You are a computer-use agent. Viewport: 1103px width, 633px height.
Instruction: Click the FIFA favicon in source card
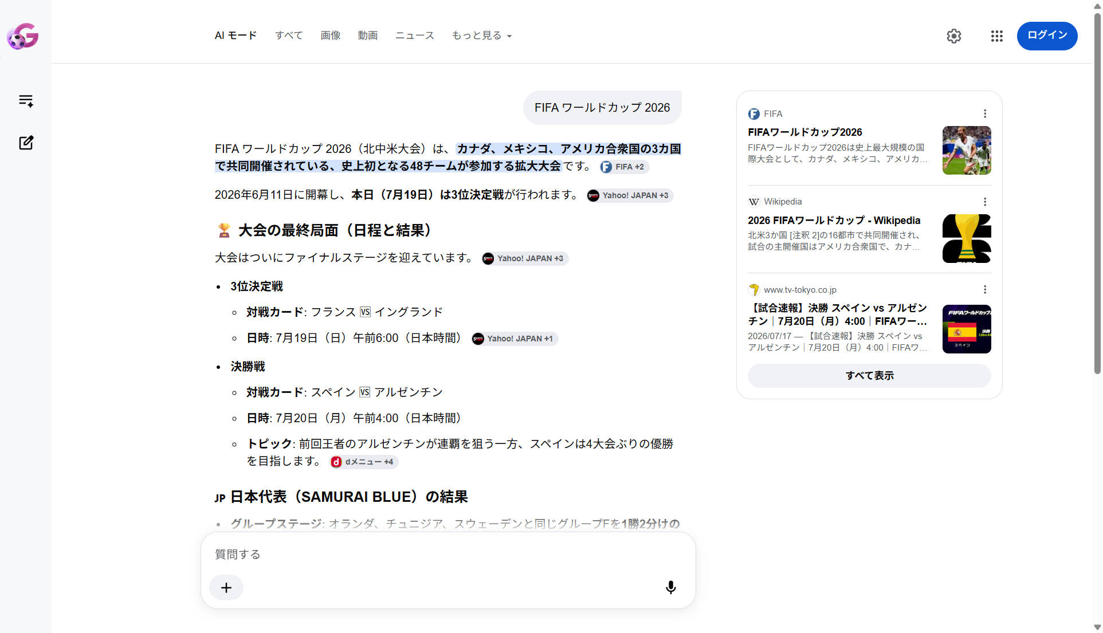click(754, 114)
